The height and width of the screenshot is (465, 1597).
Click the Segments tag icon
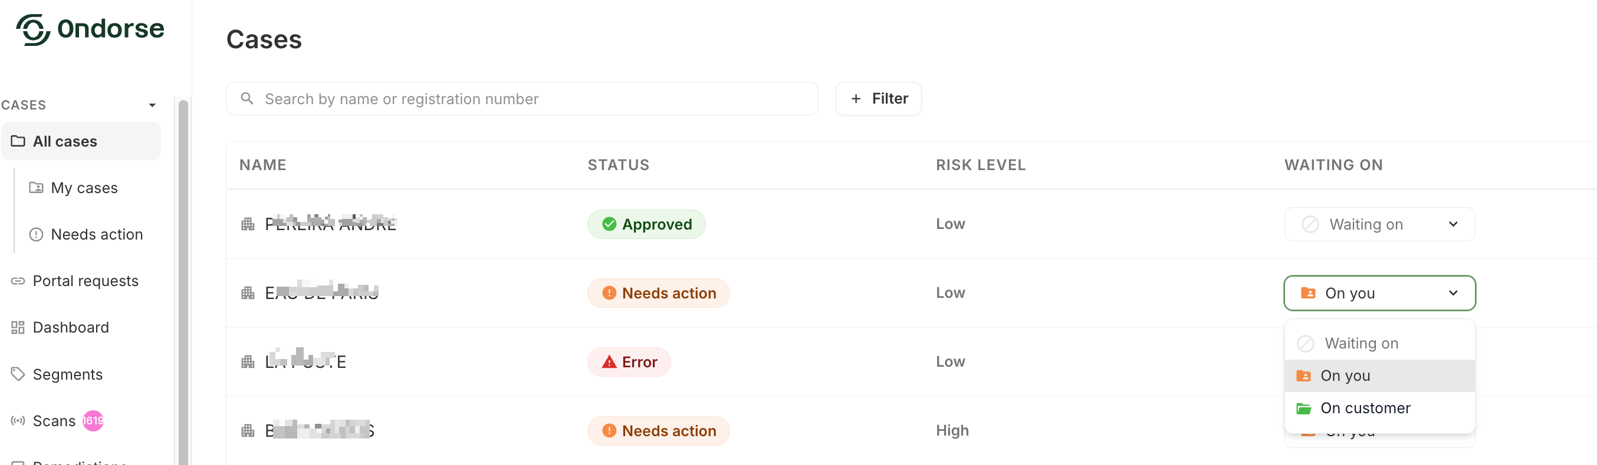point(18,374)
